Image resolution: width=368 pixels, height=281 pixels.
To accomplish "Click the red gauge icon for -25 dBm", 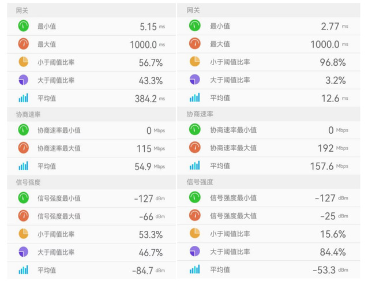I will click(x=195, y=216).
